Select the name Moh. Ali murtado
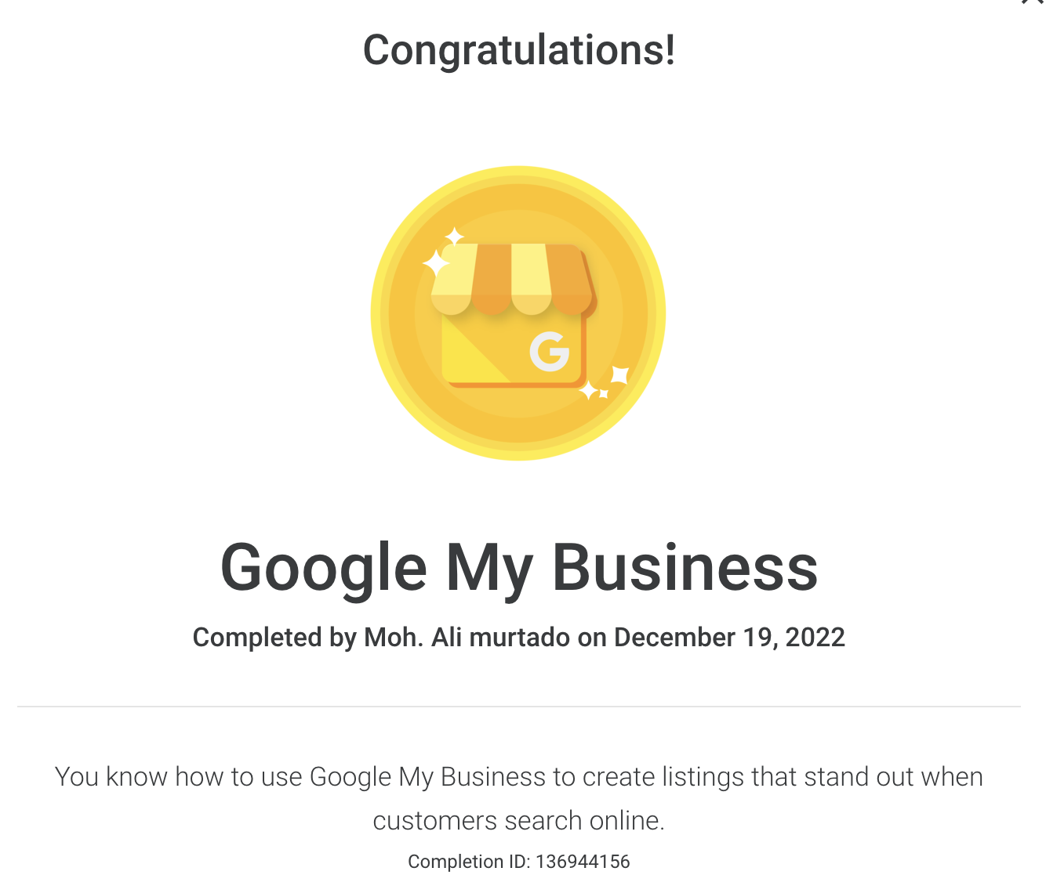This screenshot has width=1046, height=893. pyautogui.click(x=467, y=637)
